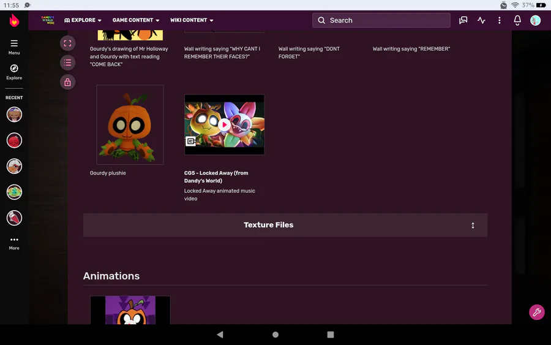Open the recent wiki avatar with red pen

tap(15, 218)
